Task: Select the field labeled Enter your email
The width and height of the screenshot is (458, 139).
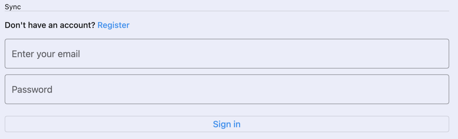Action: point(227,54)
